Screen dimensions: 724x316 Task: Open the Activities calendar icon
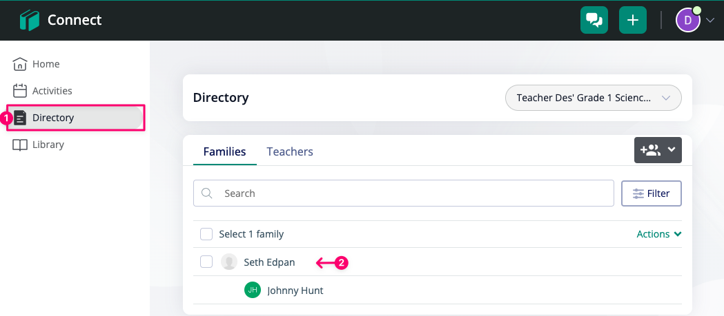tap(20, 91)
